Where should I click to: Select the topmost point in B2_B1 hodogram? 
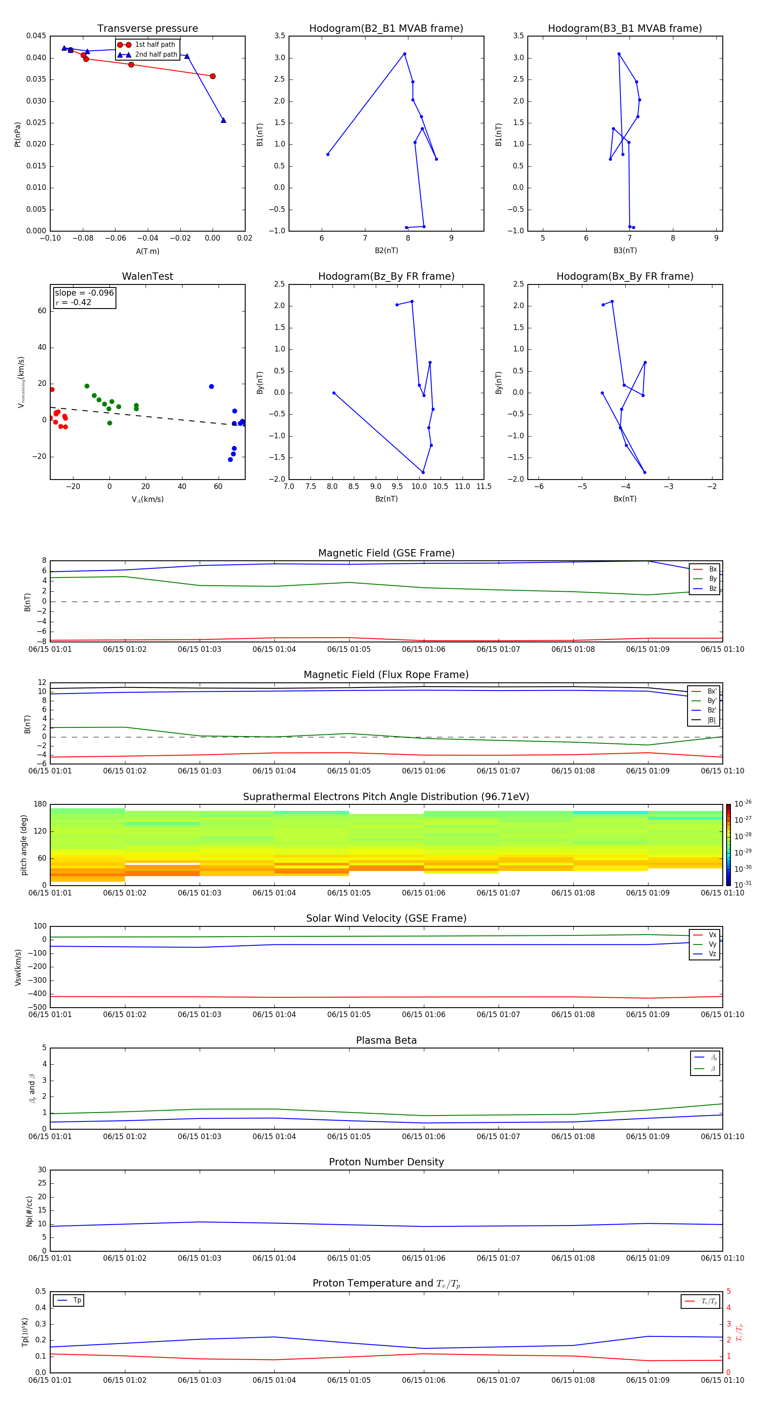pos(405,54)
